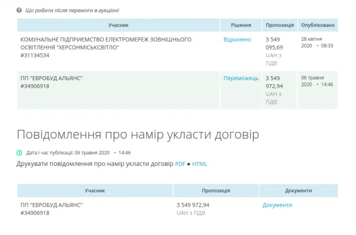This screenshot has width=356, height=235.
Task: Select Пропозиція header in top table
Action: click(x=280, y=25)
